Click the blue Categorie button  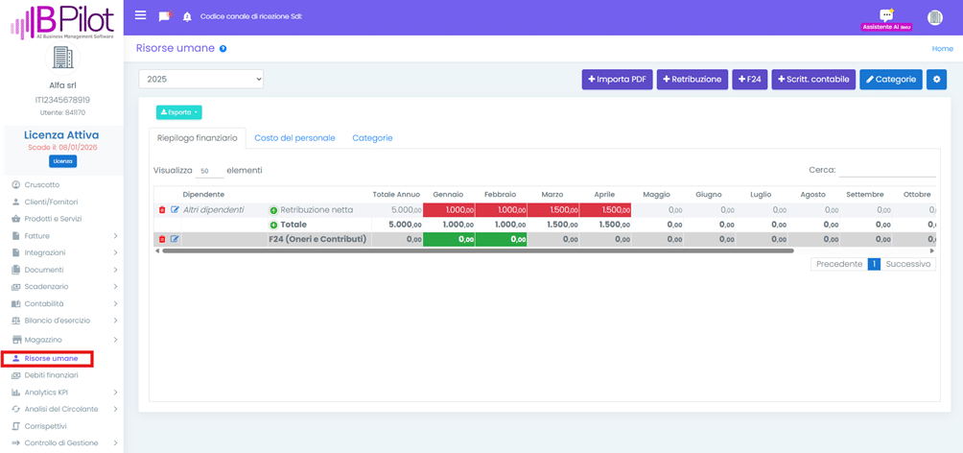pyautogui.click(x=890, y=80)
